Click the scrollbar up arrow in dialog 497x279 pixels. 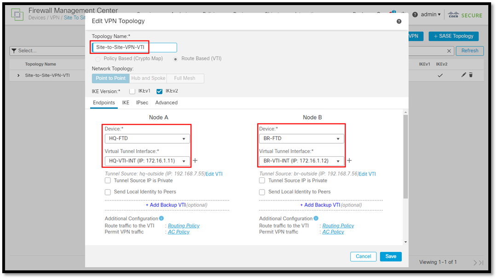tap(406, 113)
